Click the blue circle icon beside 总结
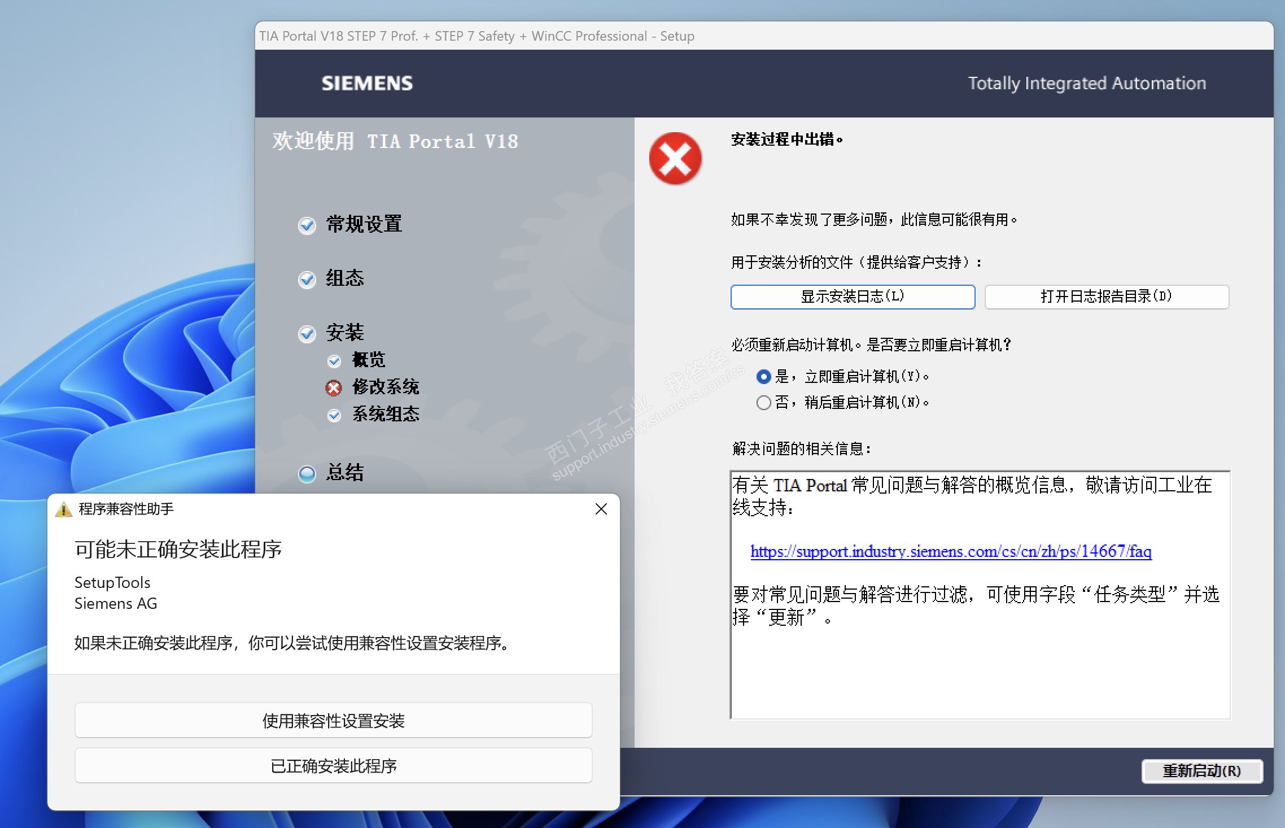 [307, 474]
